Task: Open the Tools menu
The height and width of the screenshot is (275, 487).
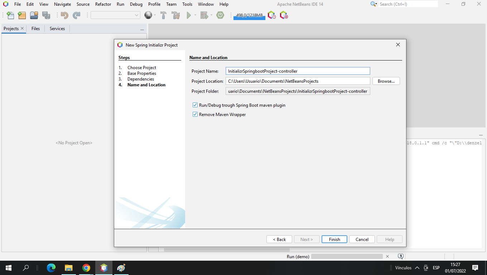Action: click(187, 4)
